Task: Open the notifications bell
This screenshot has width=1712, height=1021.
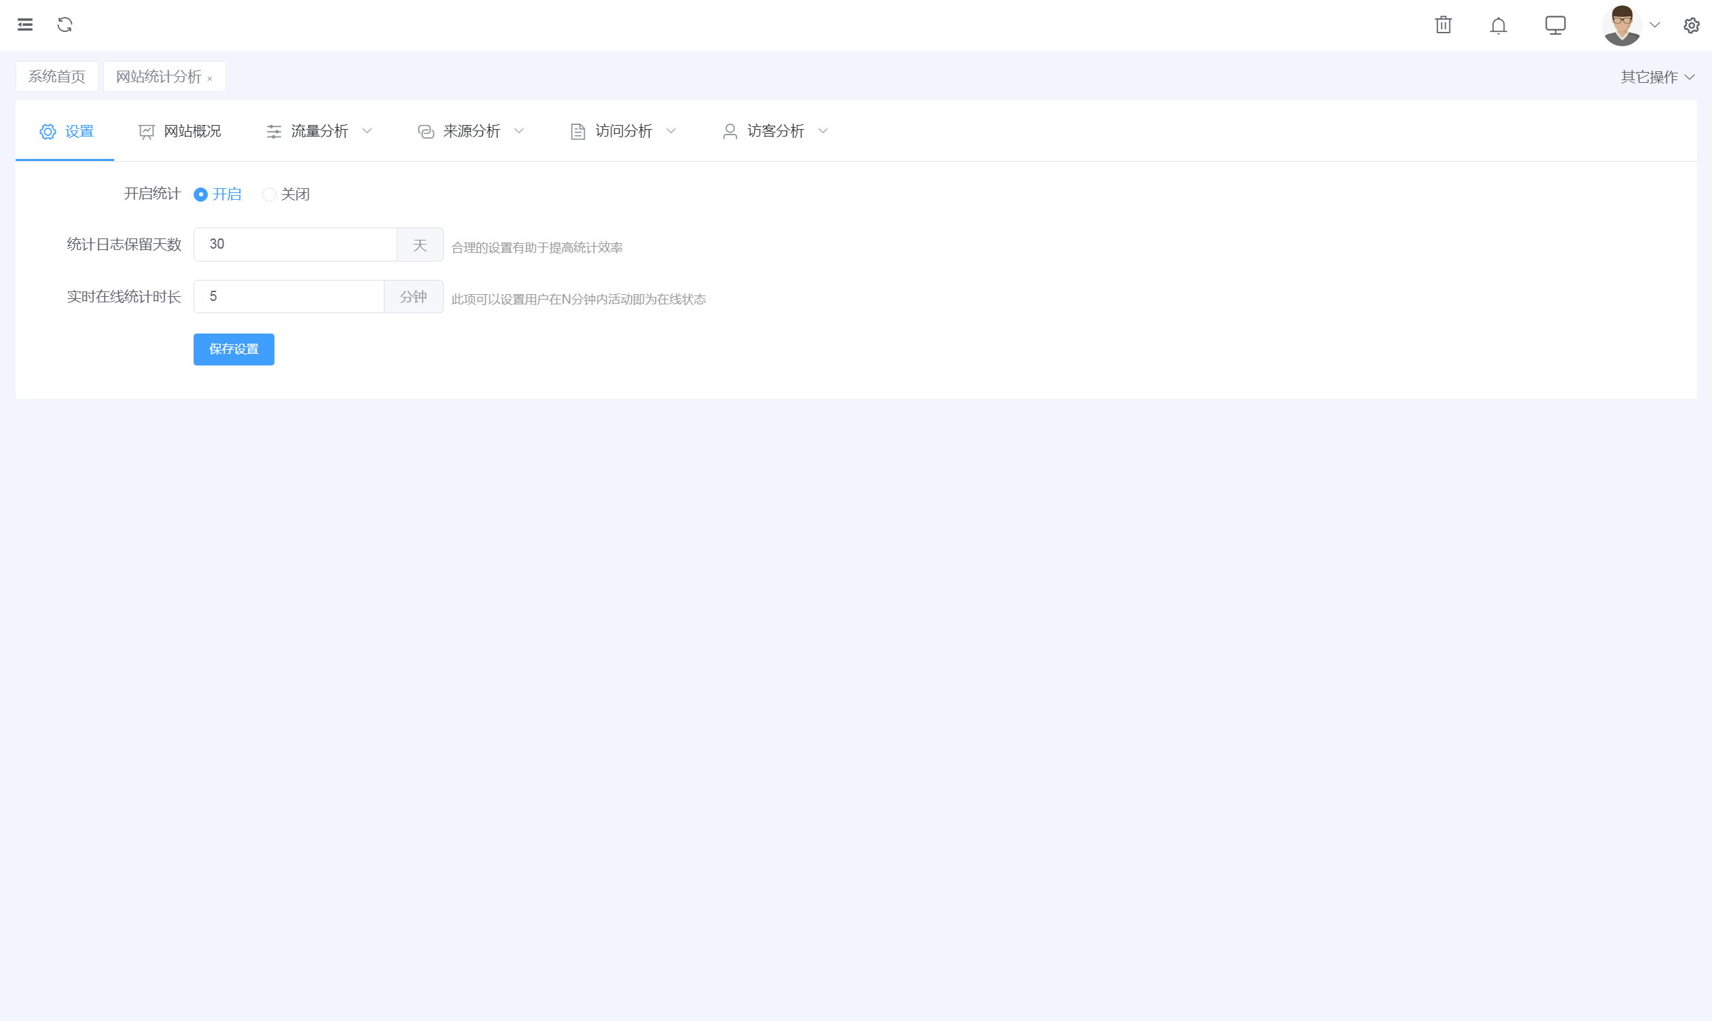Action: point(1498,25)
